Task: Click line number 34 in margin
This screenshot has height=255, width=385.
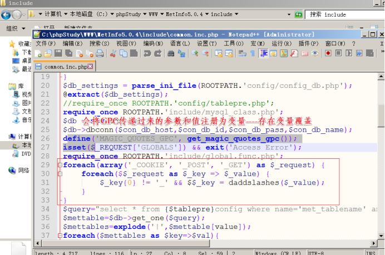Action: click(45, 209)
